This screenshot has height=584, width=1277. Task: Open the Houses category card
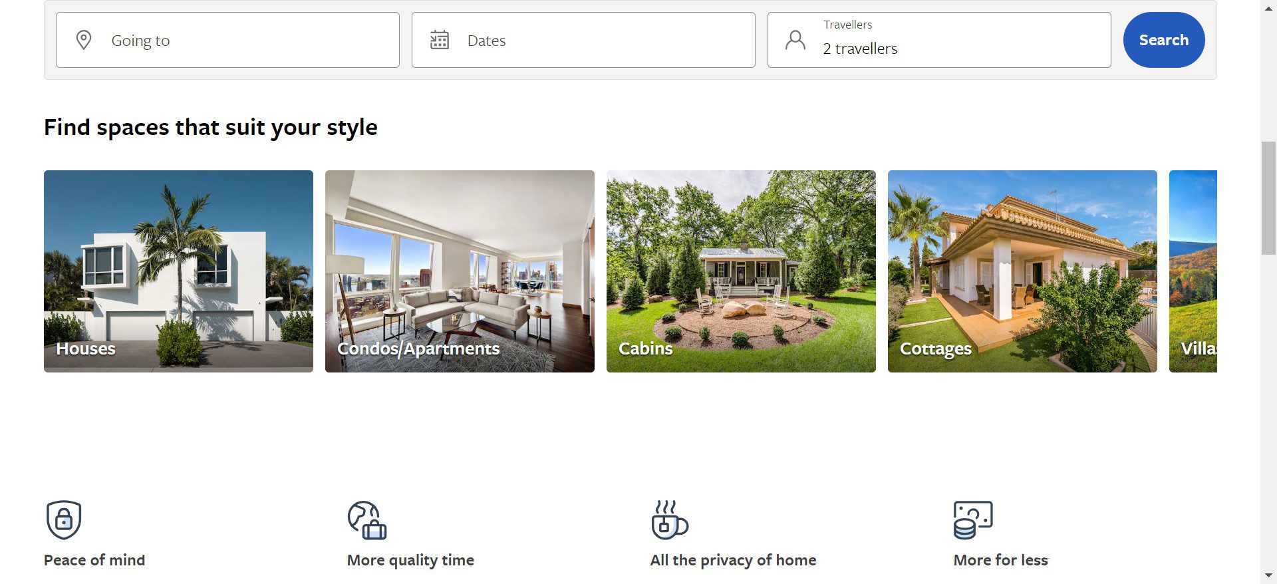(x=178, y=271)
